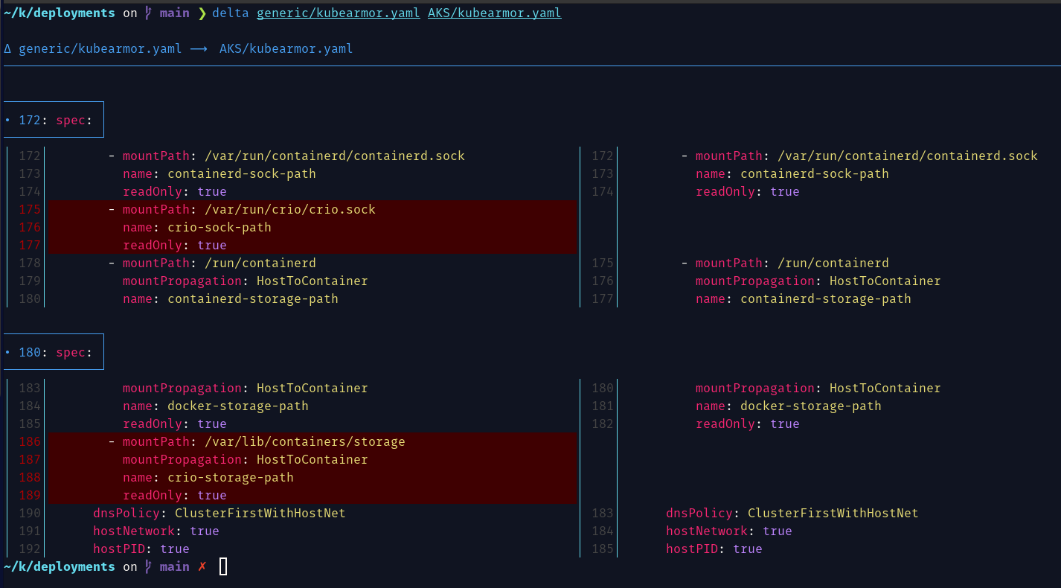Click removed line 177 readOnly: true
The width and height of the screenshot is (1061, 588).
coord(175,246)
